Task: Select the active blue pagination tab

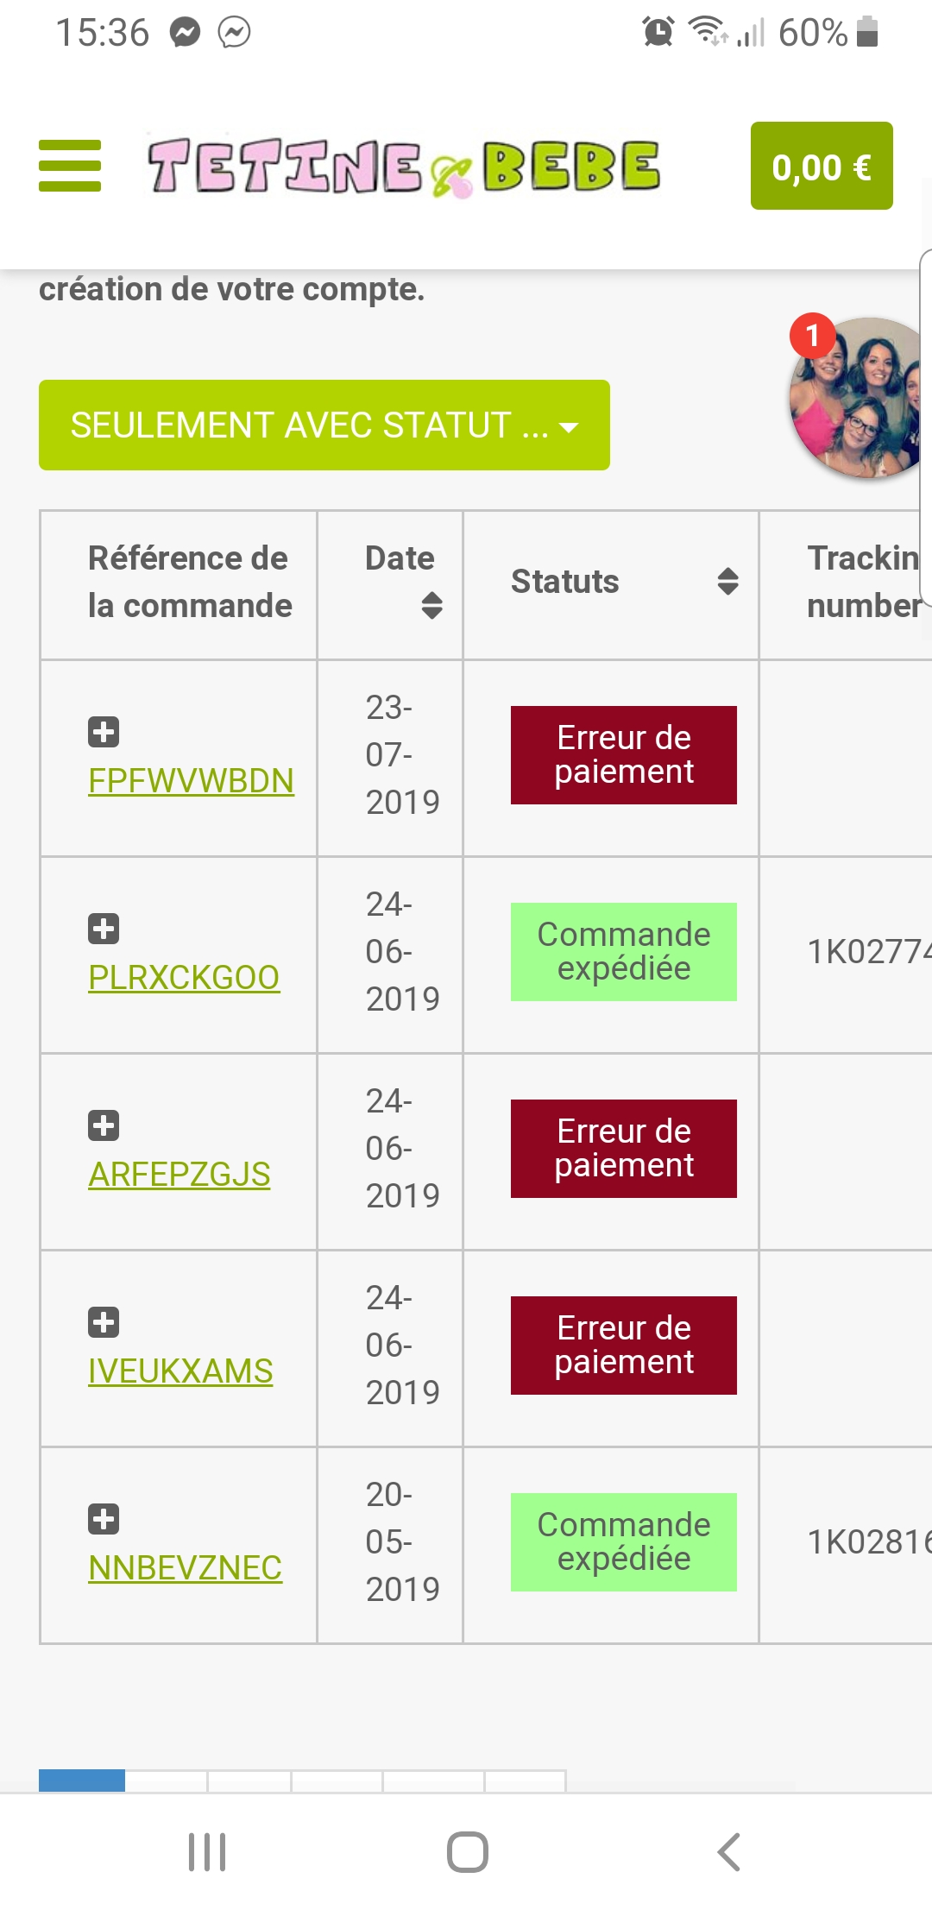Action: (82, 1780)
